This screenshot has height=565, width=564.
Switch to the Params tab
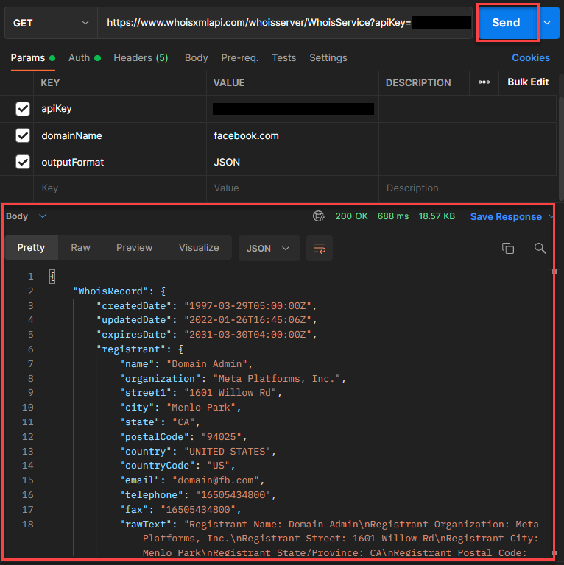32,58
